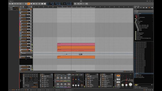Click the undo arrow icon in the toolbar
Image resolution: width=162 pixels, height=91 pixels.
(x=81, y=4)
